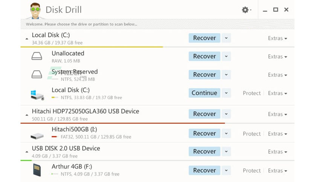Select the '4.09 GB / 3.37 GB free' device text
The image size is (315, 182).
pos(55,156)
